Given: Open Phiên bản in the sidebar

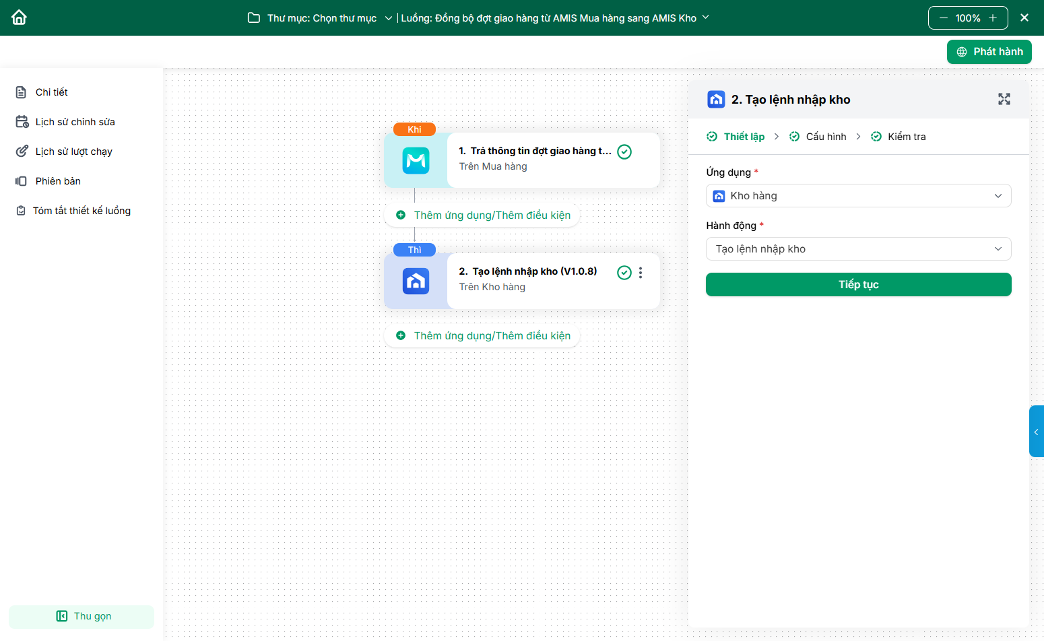Looking at the screenshot, I should [58, 181].
